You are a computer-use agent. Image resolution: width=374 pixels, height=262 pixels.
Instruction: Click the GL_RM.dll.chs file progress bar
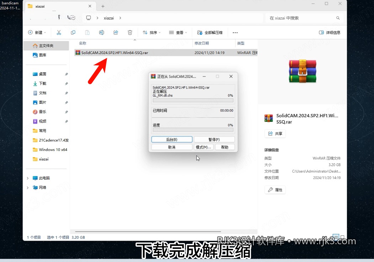pos(193,100)
